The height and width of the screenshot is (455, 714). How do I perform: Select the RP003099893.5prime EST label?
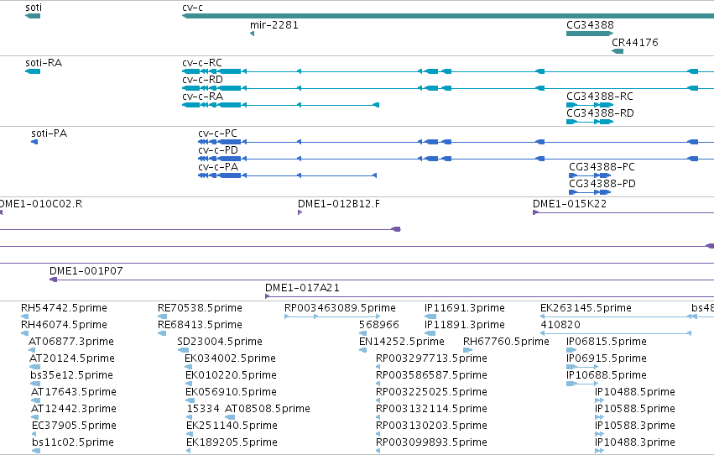(431, 443)
